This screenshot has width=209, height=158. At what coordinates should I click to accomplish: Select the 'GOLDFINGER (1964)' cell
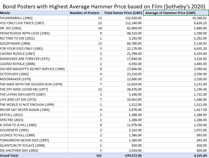pos(15,44)
